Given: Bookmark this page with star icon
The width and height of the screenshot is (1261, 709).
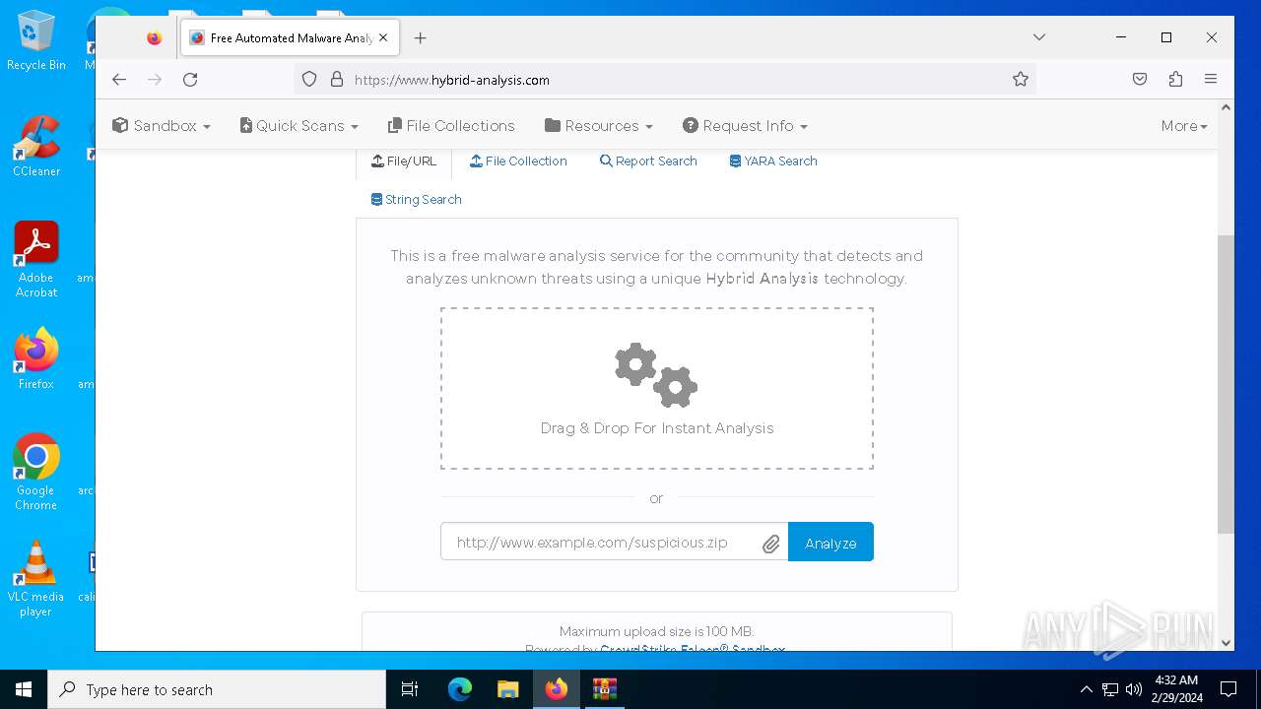Looking at the screenshot, I should point(1021,80).
